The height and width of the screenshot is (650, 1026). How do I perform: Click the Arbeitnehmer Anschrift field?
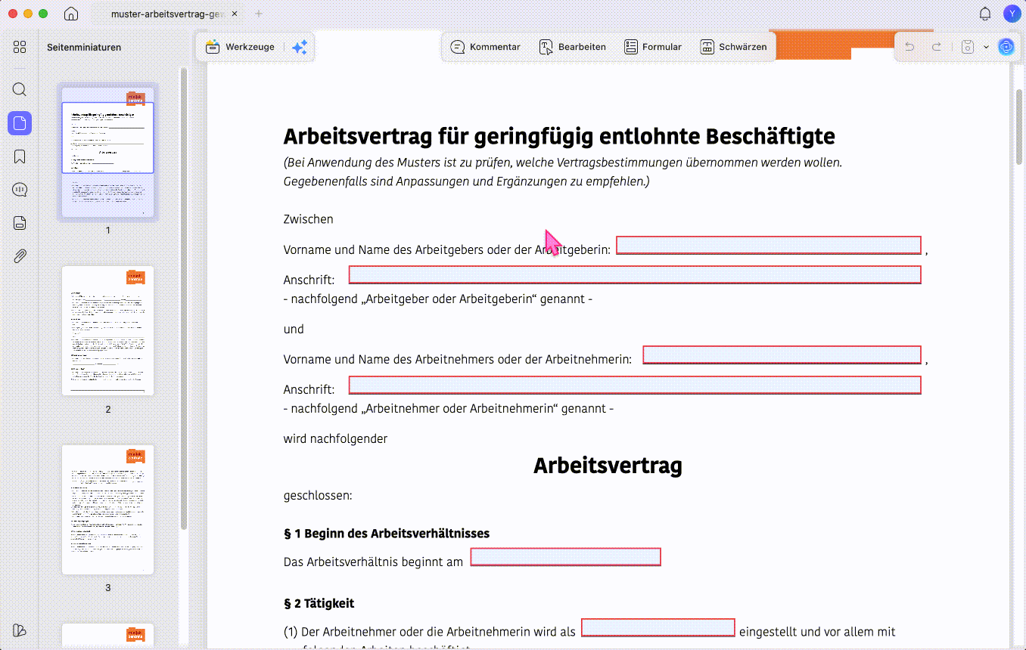(x=634, y=385)
